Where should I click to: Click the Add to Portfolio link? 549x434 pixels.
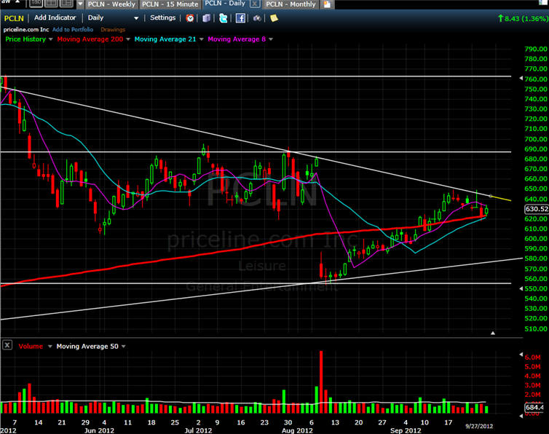(74, 29)
